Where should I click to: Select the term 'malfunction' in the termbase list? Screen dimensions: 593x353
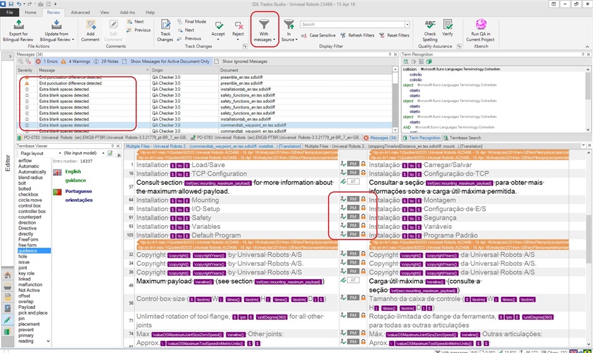[x=30, y=284]
